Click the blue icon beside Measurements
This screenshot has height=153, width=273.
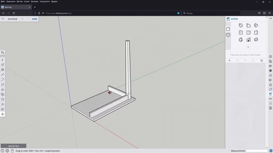tap(271, 151)
